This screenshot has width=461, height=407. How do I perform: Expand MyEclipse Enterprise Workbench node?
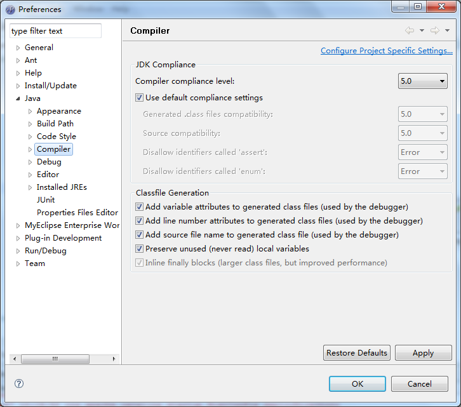(x=18, y=225)
